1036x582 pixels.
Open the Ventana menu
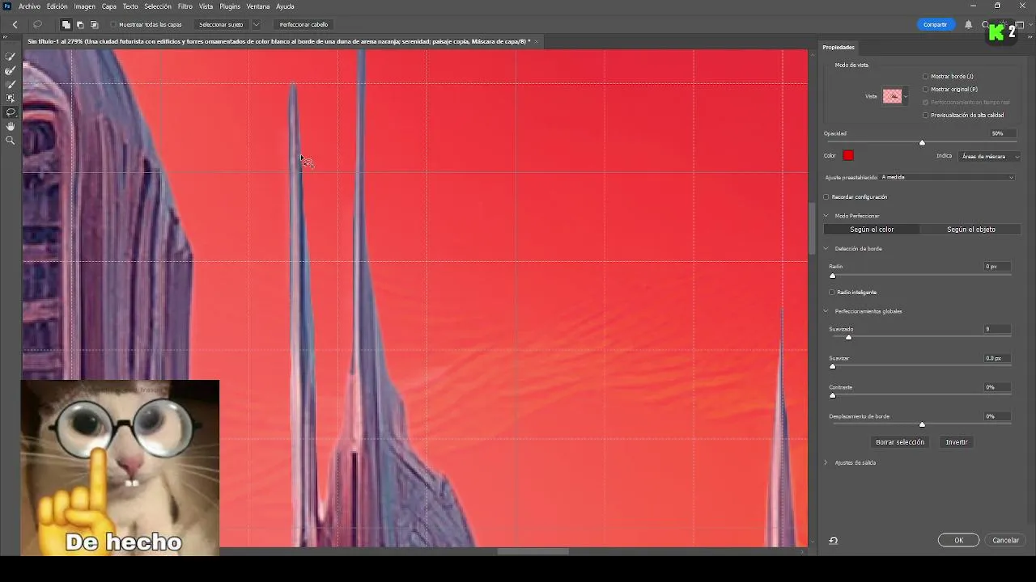tap(258, 6)
